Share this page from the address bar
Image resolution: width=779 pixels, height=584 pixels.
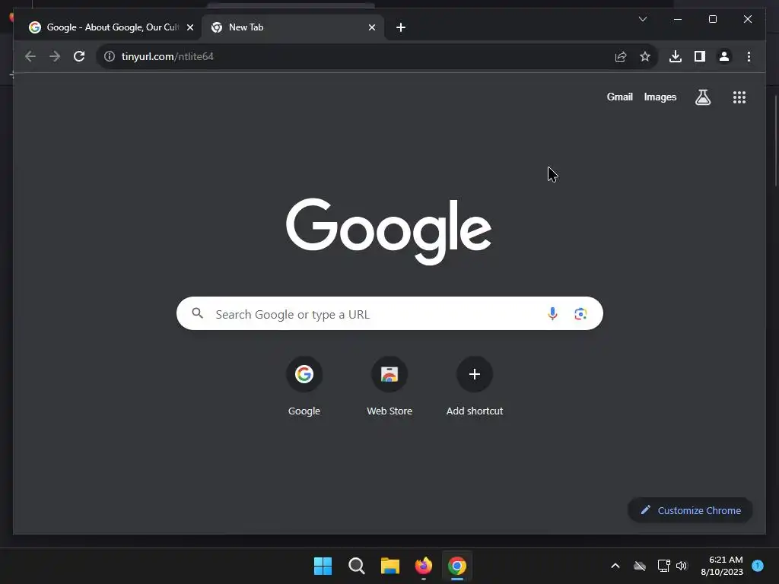click(x=621, y=56)
